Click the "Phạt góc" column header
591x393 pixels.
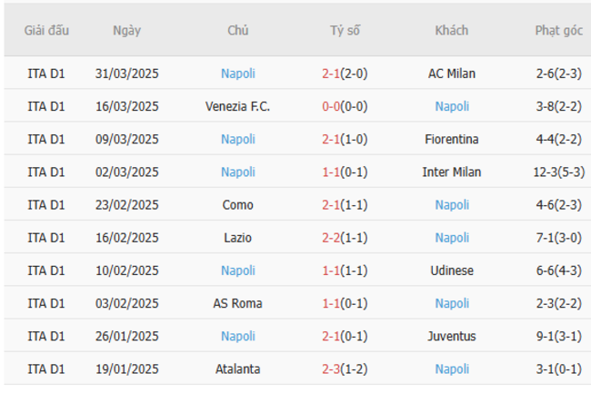[x=558, y=30]
